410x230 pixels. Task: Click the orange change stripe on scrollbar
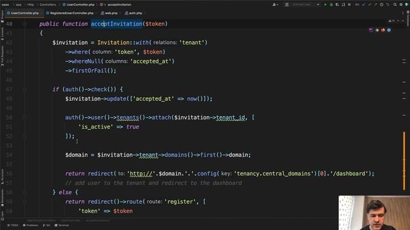(x=404, y=160)
